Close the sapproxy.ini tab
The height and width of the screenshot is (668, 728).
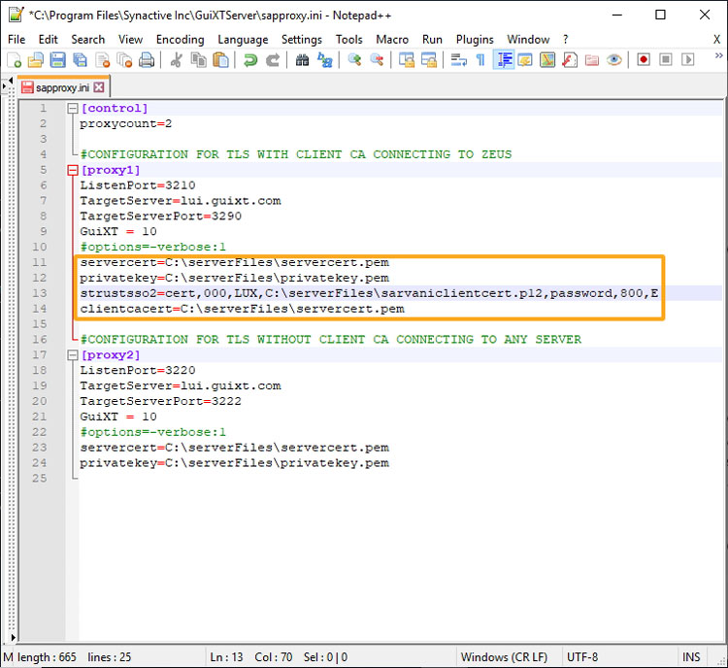tap(99, 87)
